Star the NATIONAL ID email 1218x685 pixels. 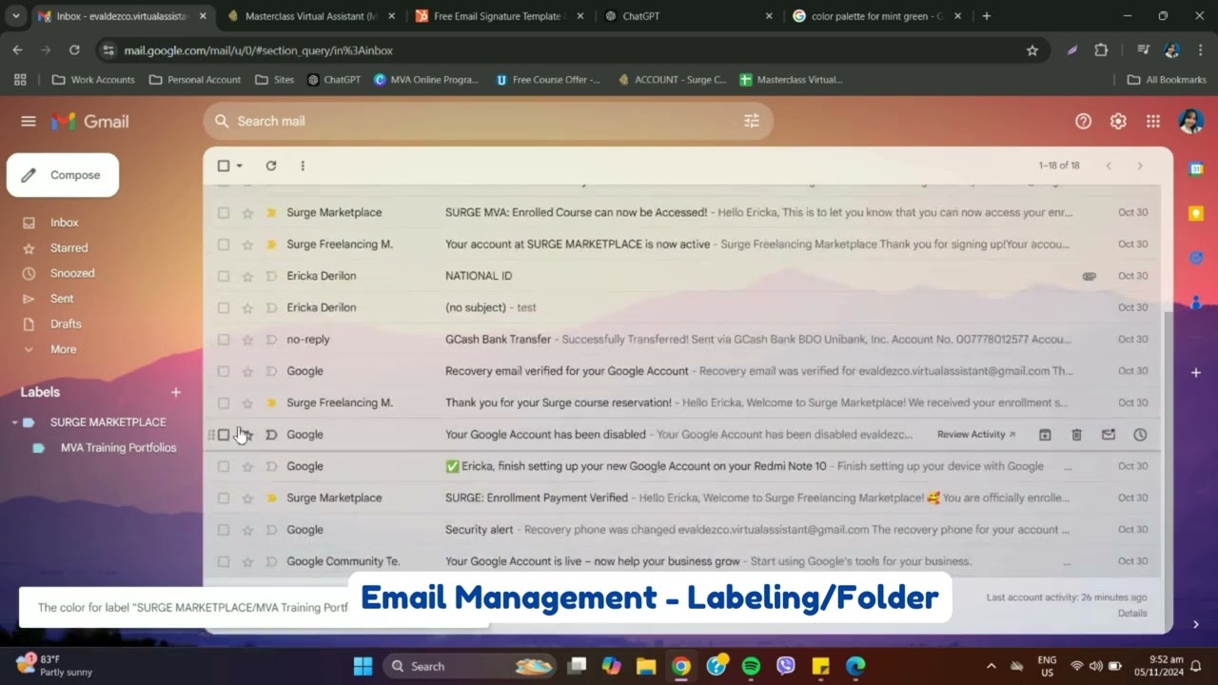pyautogui.click(x=247, y=276)
